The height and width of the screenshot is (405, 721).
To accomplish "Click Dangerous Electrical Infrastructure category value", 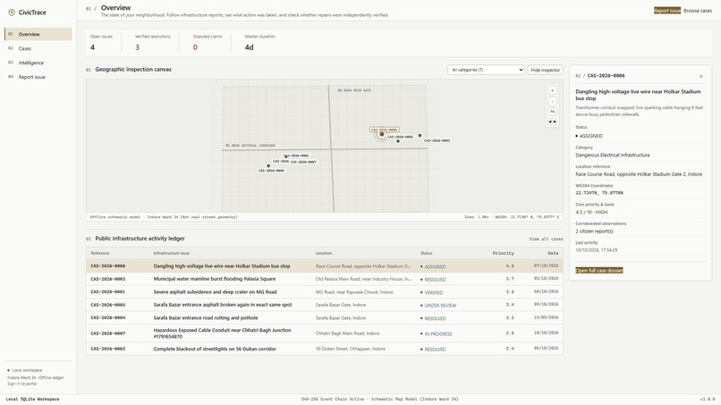I will pos(613,155).
